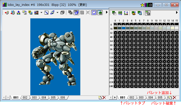The image size is (181, 105).
Task: Click the application icon in the title bar
Action: pos(5,5)
